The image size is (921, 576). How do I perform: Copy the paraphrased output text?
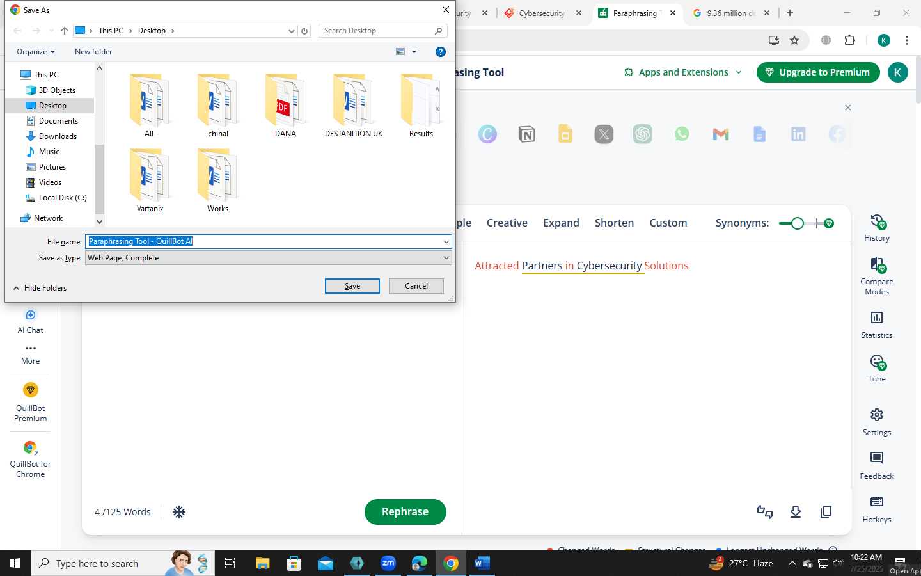(x=826, y=512)
